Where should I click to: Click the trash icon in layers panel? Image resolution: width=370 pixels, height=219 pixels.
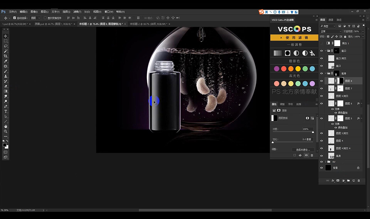point(359,180)
